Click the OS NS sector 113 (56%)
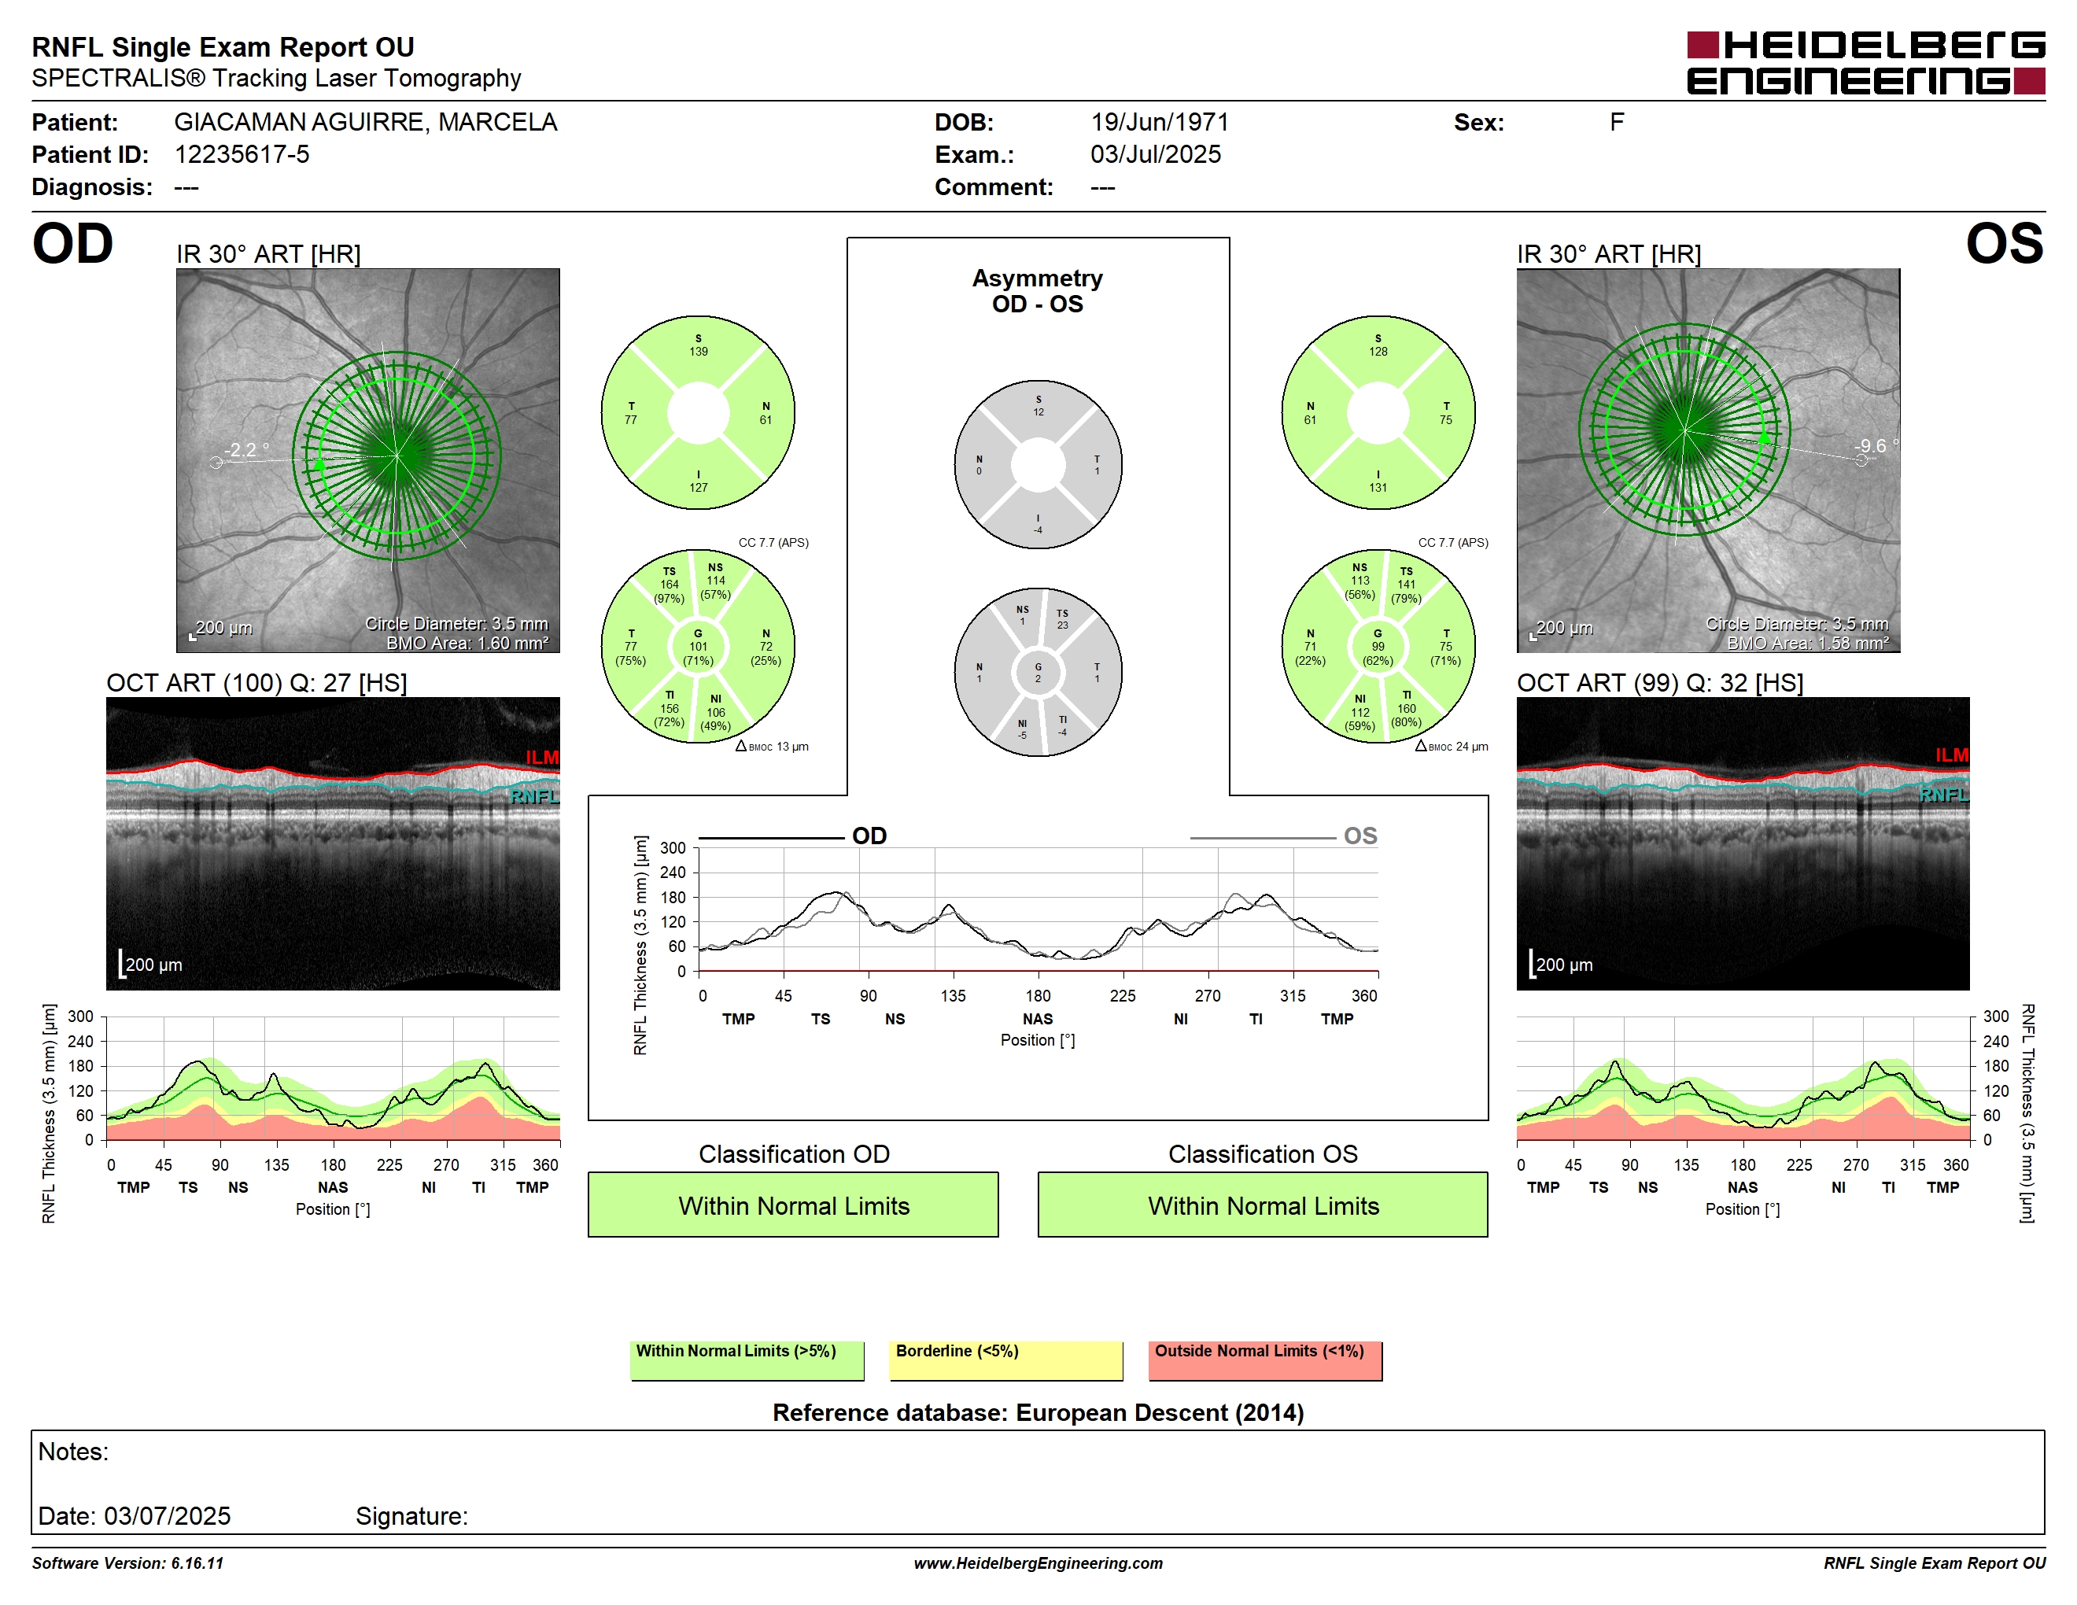 point(1360,581)
